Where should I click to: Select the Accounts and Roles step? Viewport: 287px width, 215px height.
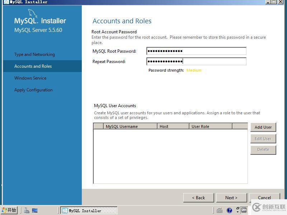point(42,66)
